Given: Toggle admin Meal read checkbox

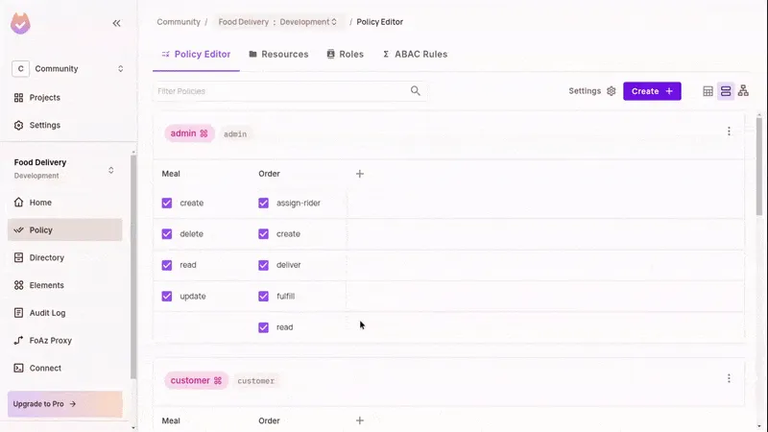Looking at the screenshot, I should point(167,265).
